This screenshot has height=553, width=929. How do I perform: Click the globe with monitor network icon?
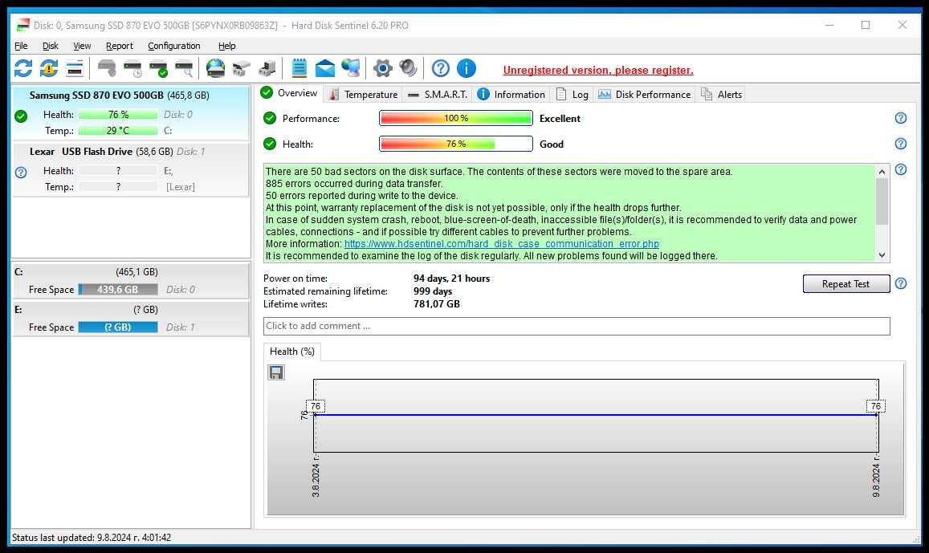pos(351,69)
